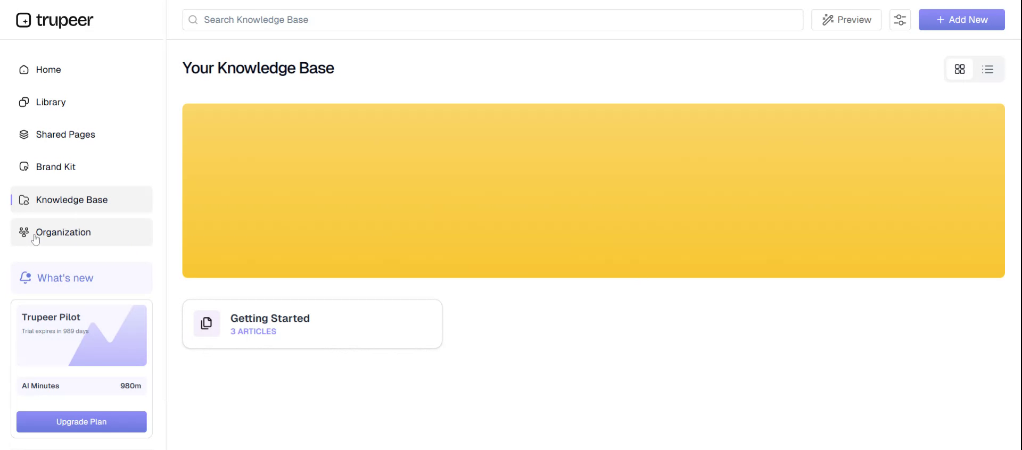Screen dimensions: 1022x450
Task: Open the Shared Pages menu item
Action: [x=65, y=135]
